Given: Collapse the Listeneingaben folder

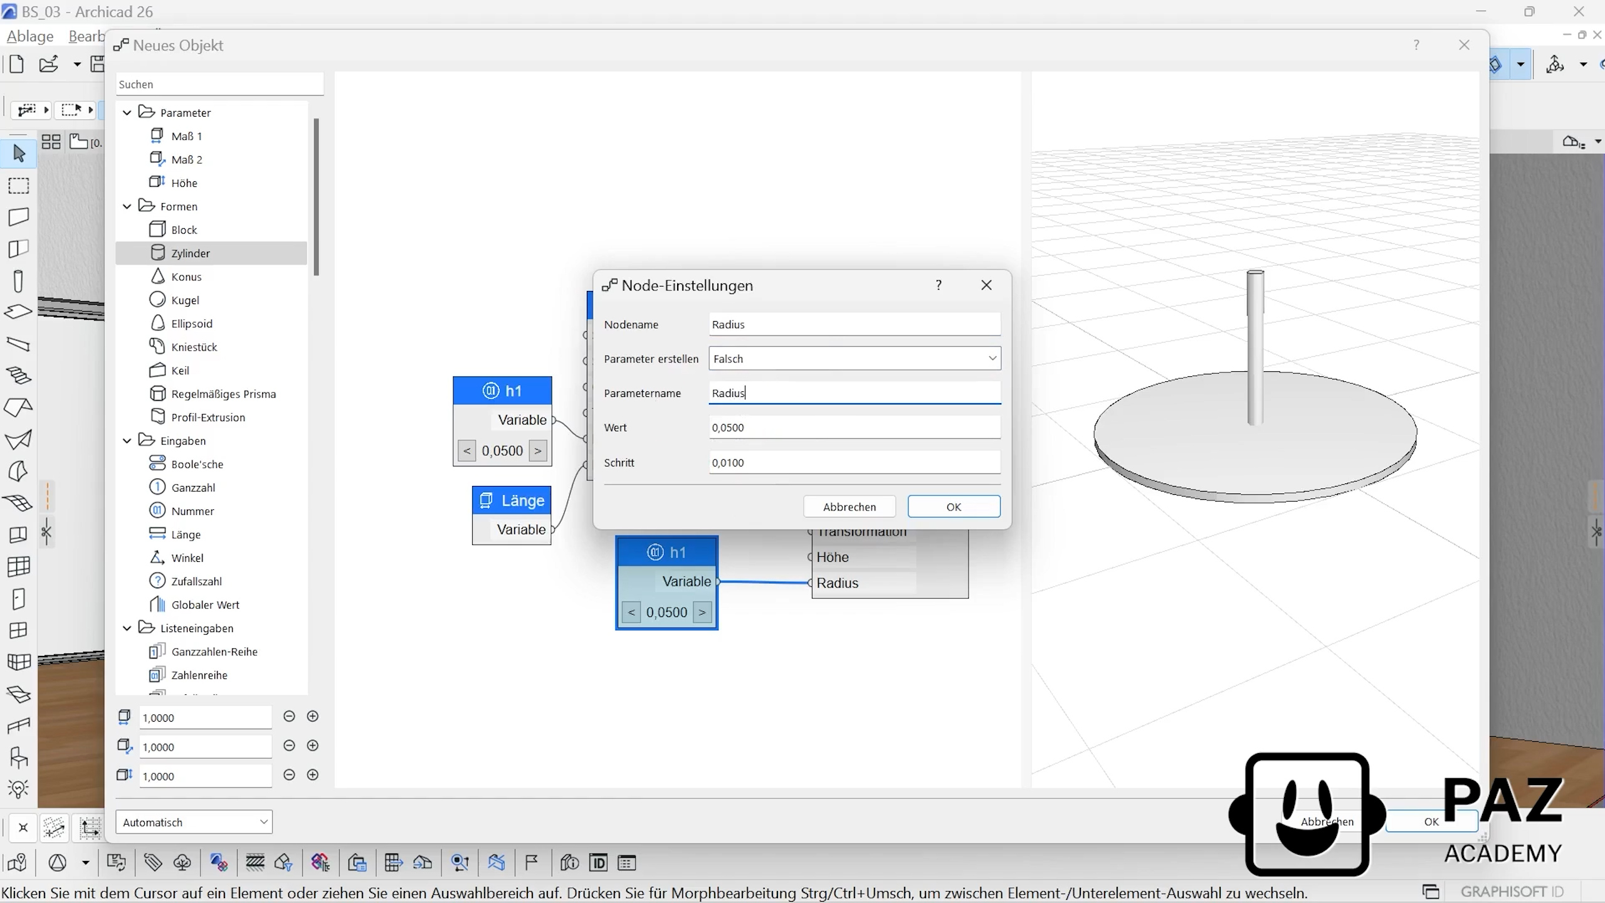Looking at the screenshot, I should (127, 628).
